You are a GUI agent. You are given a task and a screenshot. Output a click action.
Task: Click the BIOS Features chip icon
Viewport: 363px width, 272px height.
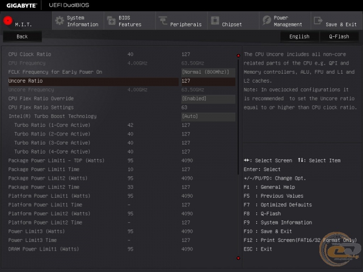pos(111,21)
